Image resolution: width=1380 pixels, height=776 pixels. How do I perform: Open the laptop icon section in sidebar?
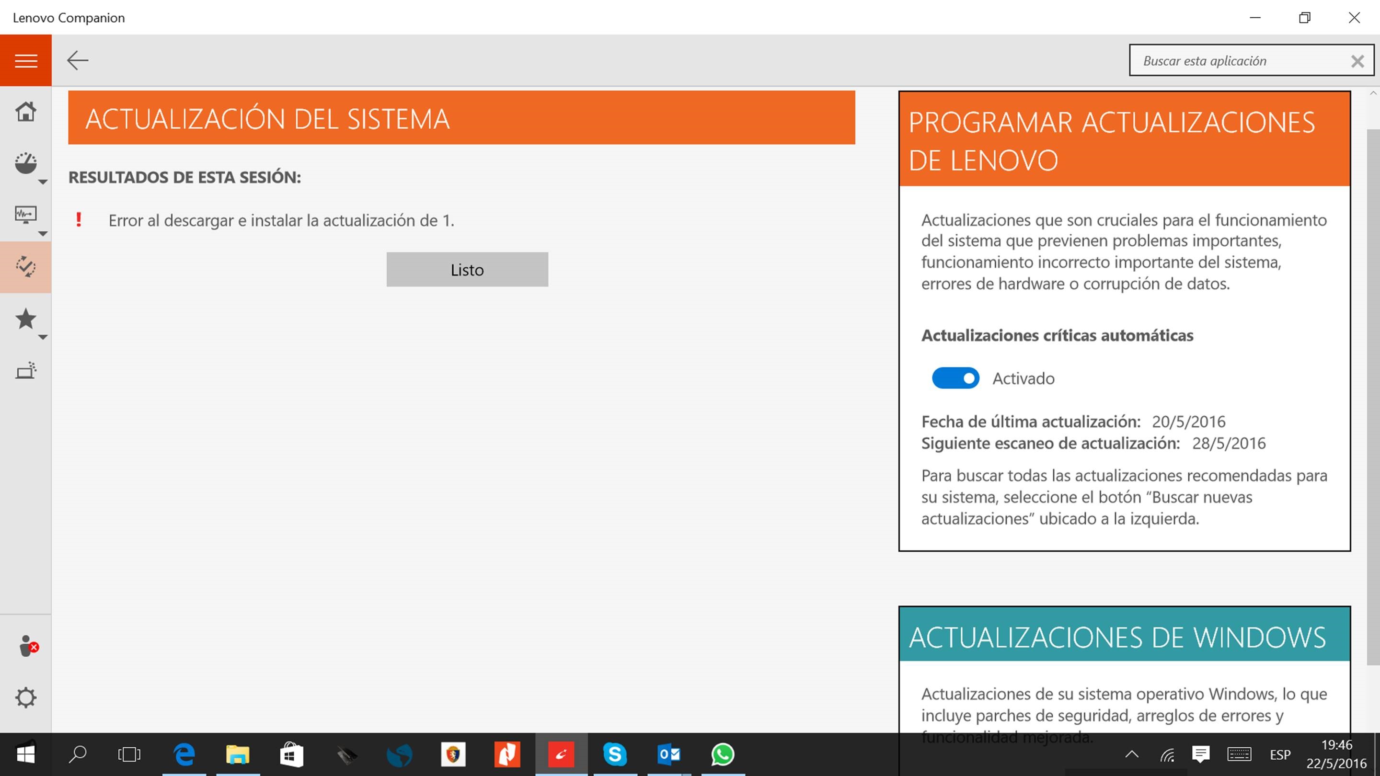pos(26,371)
